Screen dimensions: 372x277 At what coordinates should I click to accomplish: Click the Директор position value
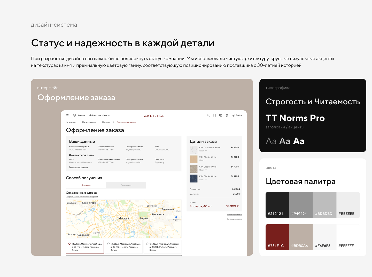coord(160,163)
